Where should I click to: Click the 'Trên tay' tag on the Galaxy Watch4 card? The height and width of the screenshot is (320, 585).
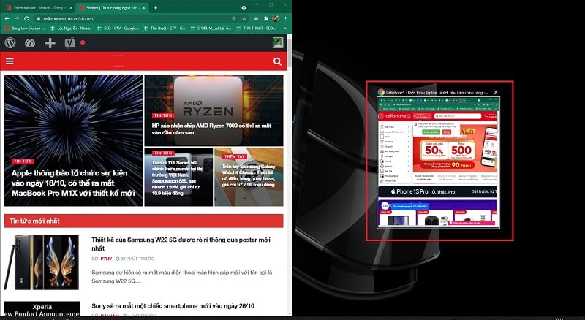235,156
